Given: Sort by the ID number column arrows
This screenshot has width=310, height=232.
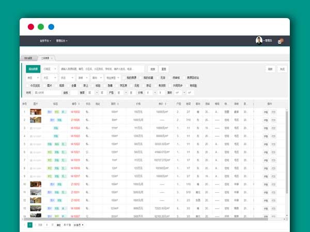Looking at the screenshot, I should [x=79, y=104].
